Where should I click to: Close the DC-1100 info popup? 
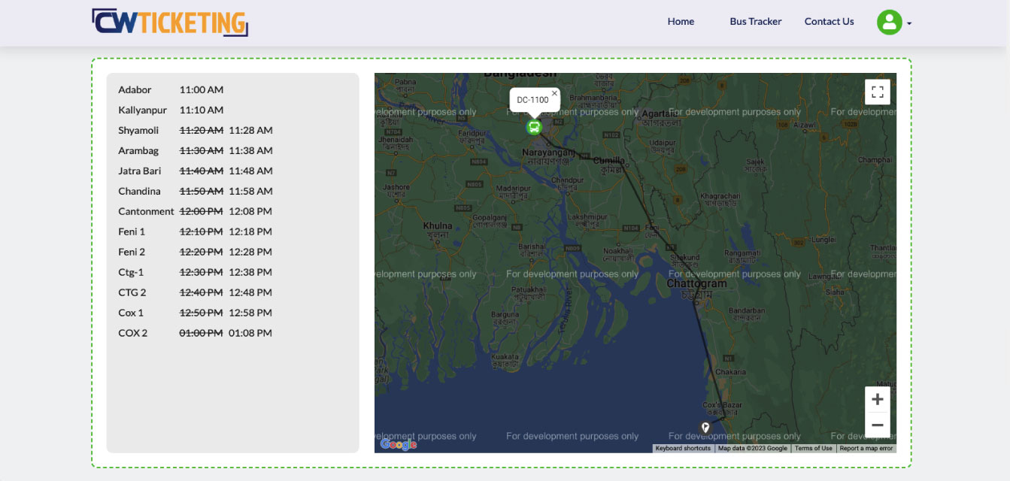(554, 94)
